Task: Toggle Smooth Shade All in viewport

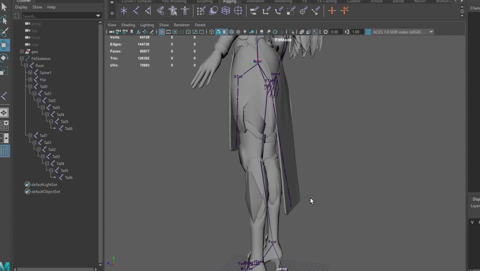Action: [218, 32]
